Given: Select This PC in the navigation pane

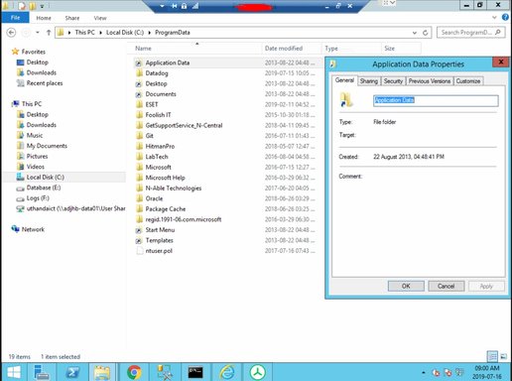Looking at the screenshot, I should point(32,104).
